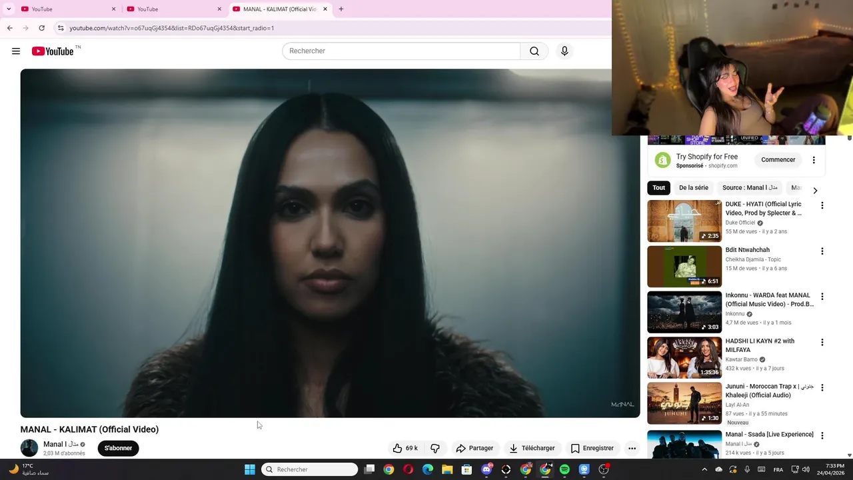
Task: Open options for HADSHI LI KAYN #2 video
Action: click(x=822, y=342)
